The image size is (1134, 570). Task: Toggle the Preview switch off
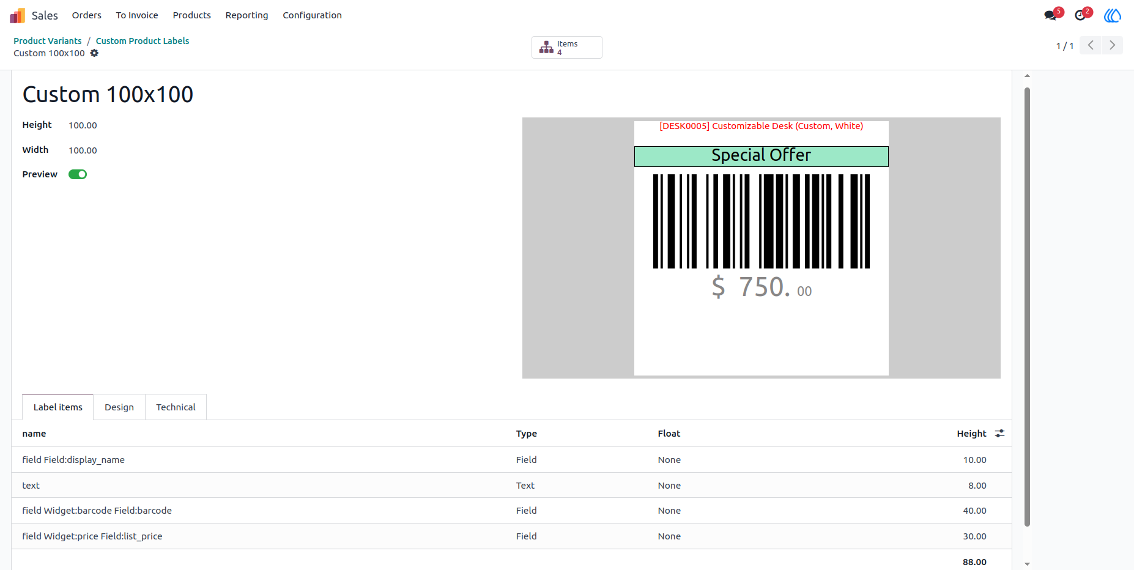[x=78, y=174]
